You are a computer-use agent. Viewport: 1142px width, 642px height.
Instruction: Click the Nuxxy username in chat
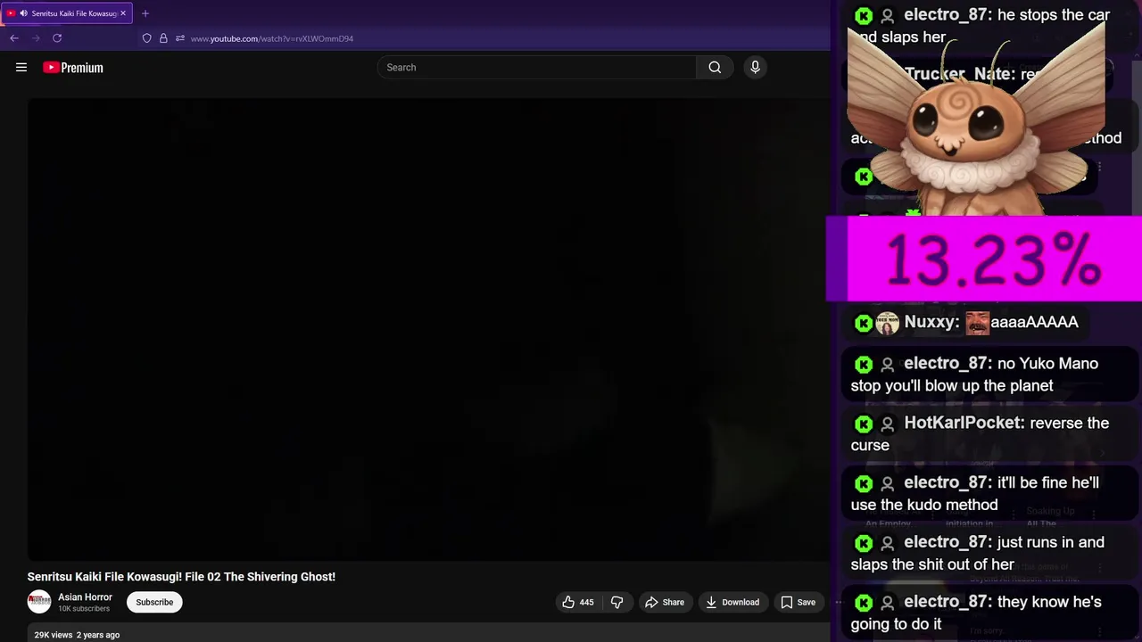click(x=931, y=322)
